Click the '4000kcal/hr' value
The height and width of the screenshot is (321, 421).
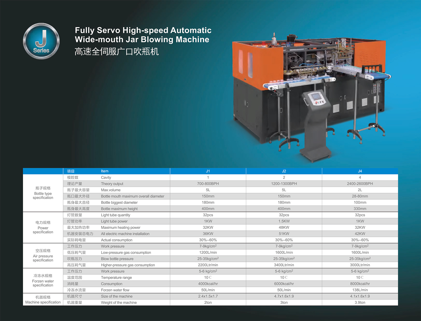pos(208,284)
